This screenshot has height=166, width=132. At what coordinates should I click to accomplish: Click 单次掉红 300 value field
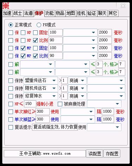pos(43,112)
